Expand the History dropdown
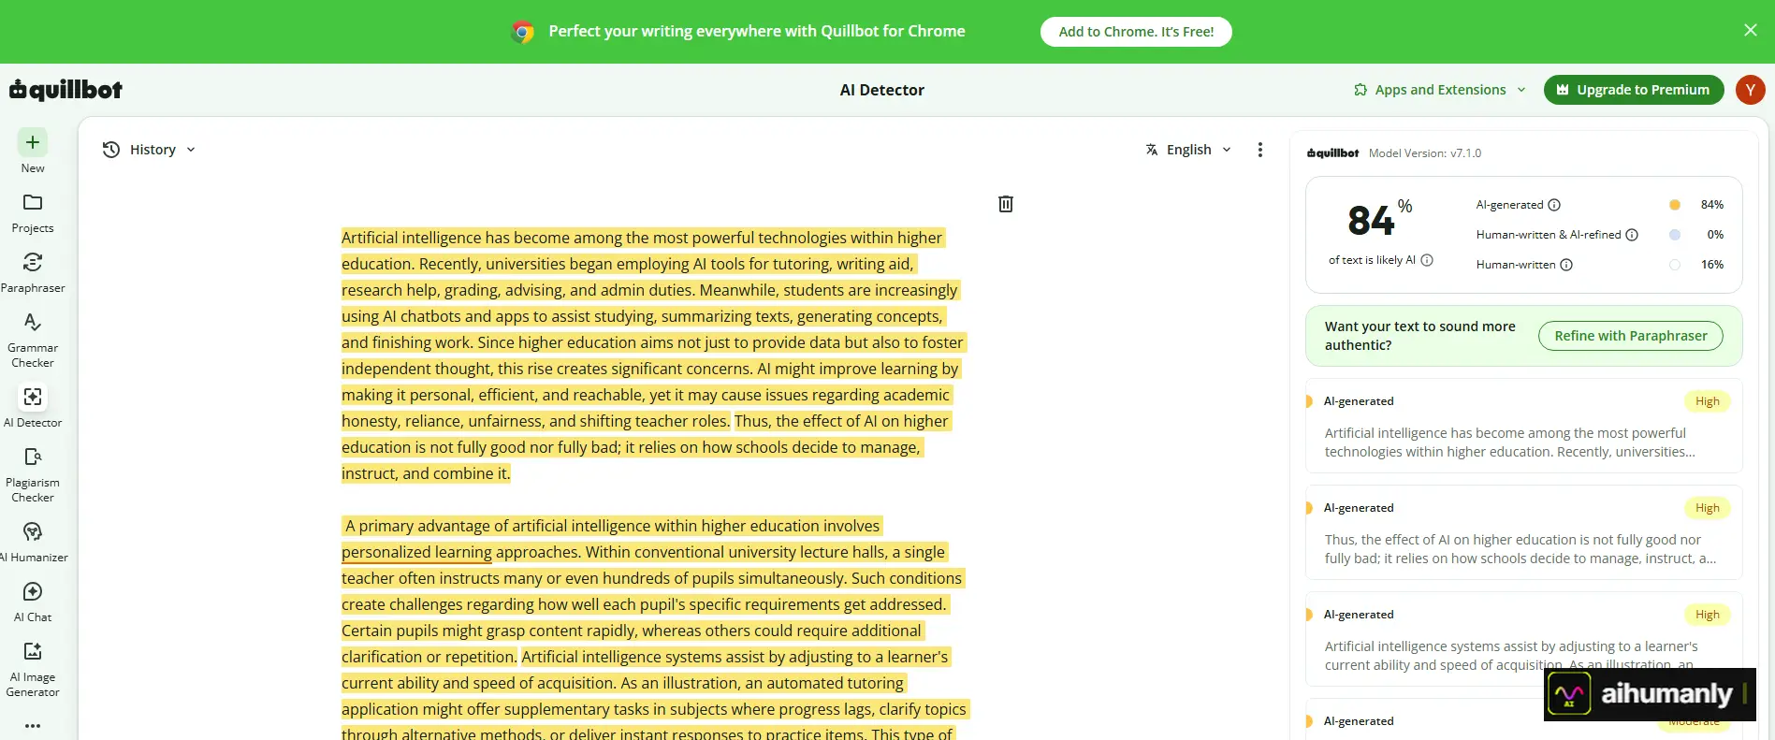The width and height of the screenshot is (1775, 740). tap(150, 150)
